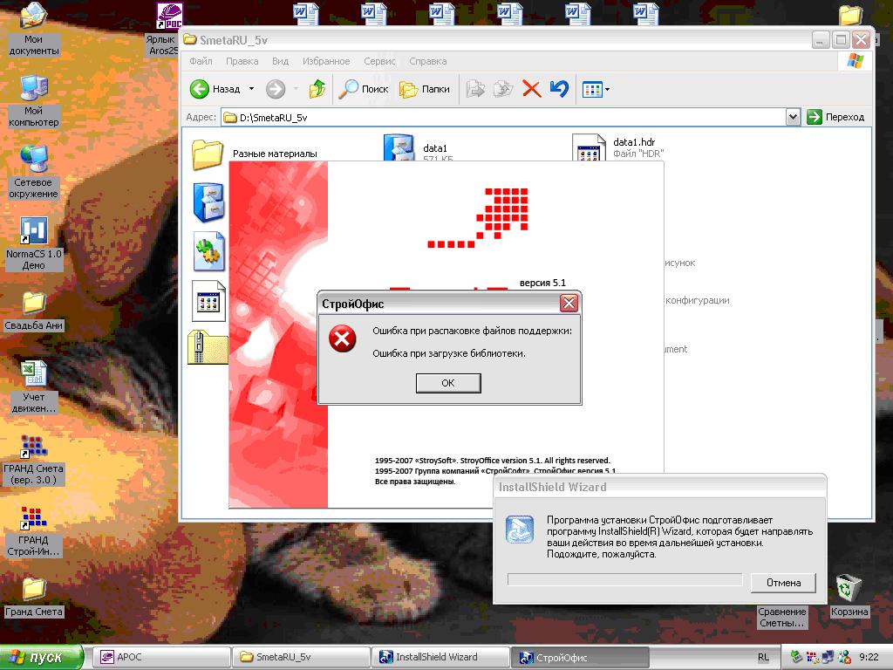
Task: Switch to InstallShield Wizard taskbar button
Action: (x=440, y=657)
